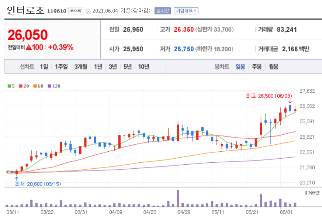The image size is (322, 217).
Task: Click the 시가 value 25,950
Action: click(x=133, y=49)
